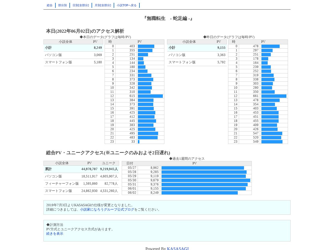This screenshot has width=334, height=250.
Task: Select today's hour 23 PV bar
Action: click(139, 142)
